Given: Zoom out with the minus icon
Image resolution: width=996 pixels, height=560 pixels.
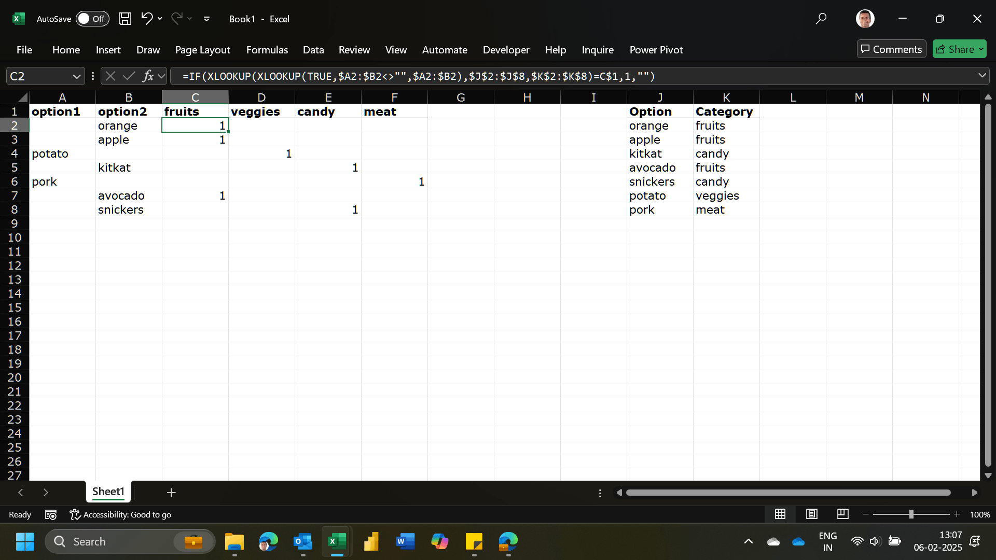Looking at the screenshot, I should [x=866, y=514].
